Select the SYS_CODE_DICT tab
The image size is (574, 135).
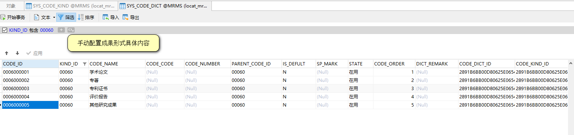tap(164, 6)
